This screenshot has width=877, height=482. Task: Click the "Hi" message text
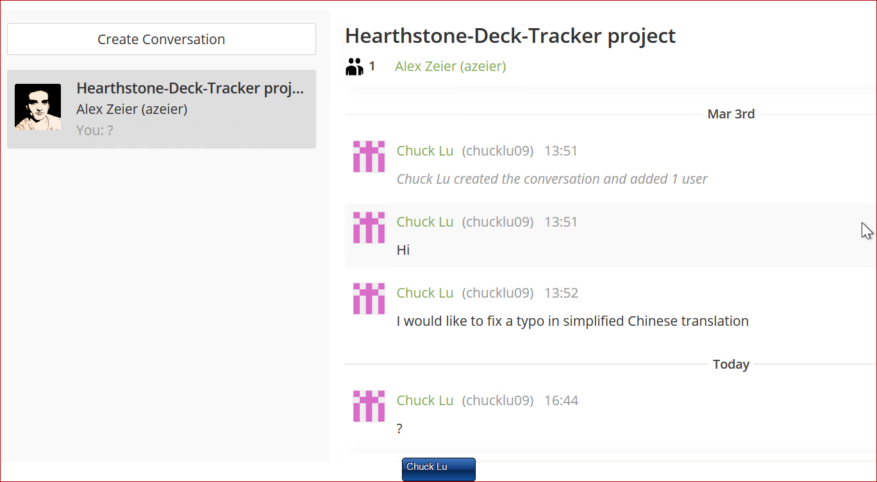pyautogui.click(x=403, y=250)
